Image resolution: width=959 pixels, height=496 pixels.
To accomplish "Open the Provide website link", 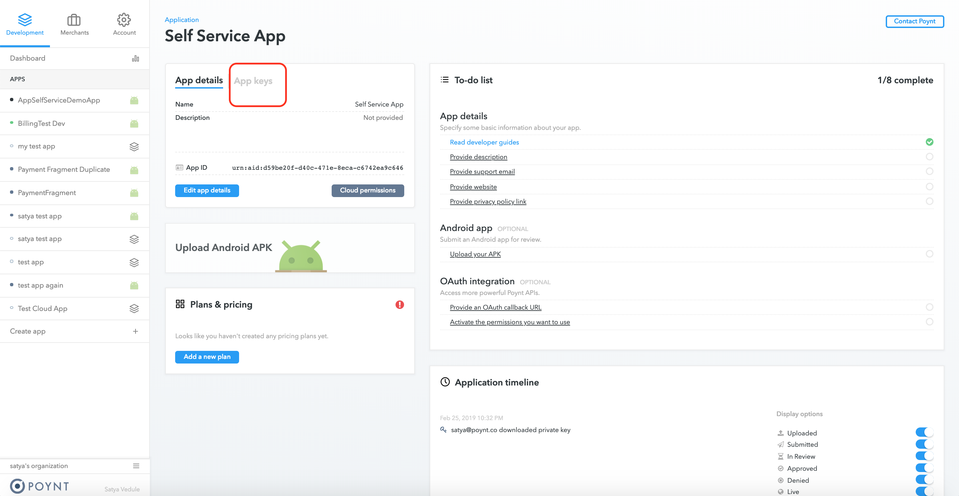I will click(473, 187).
